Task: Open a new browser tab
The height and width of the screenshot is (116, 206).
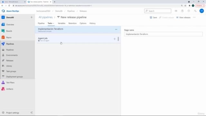Action: (54, 2)
